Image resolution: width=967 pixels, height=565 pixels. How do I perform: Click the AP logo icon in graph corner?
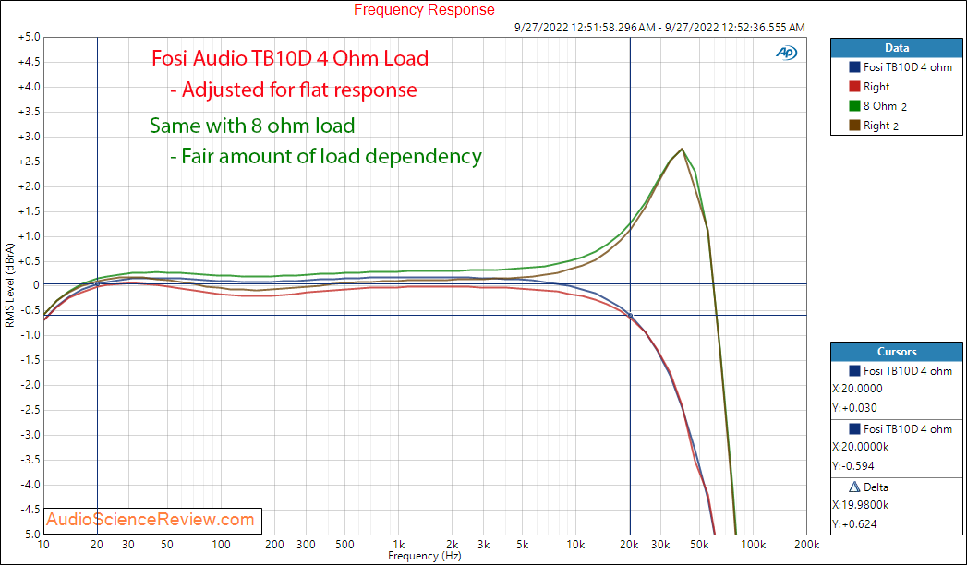[786, 53]
